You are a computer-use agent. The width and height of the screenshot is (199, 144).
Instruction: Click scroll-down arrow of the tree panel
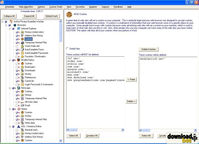click(61, 141)
